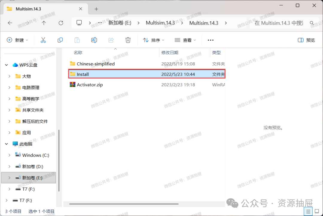
Task: Open the three-dot See more menu
Action: click(x=211, y=40)
